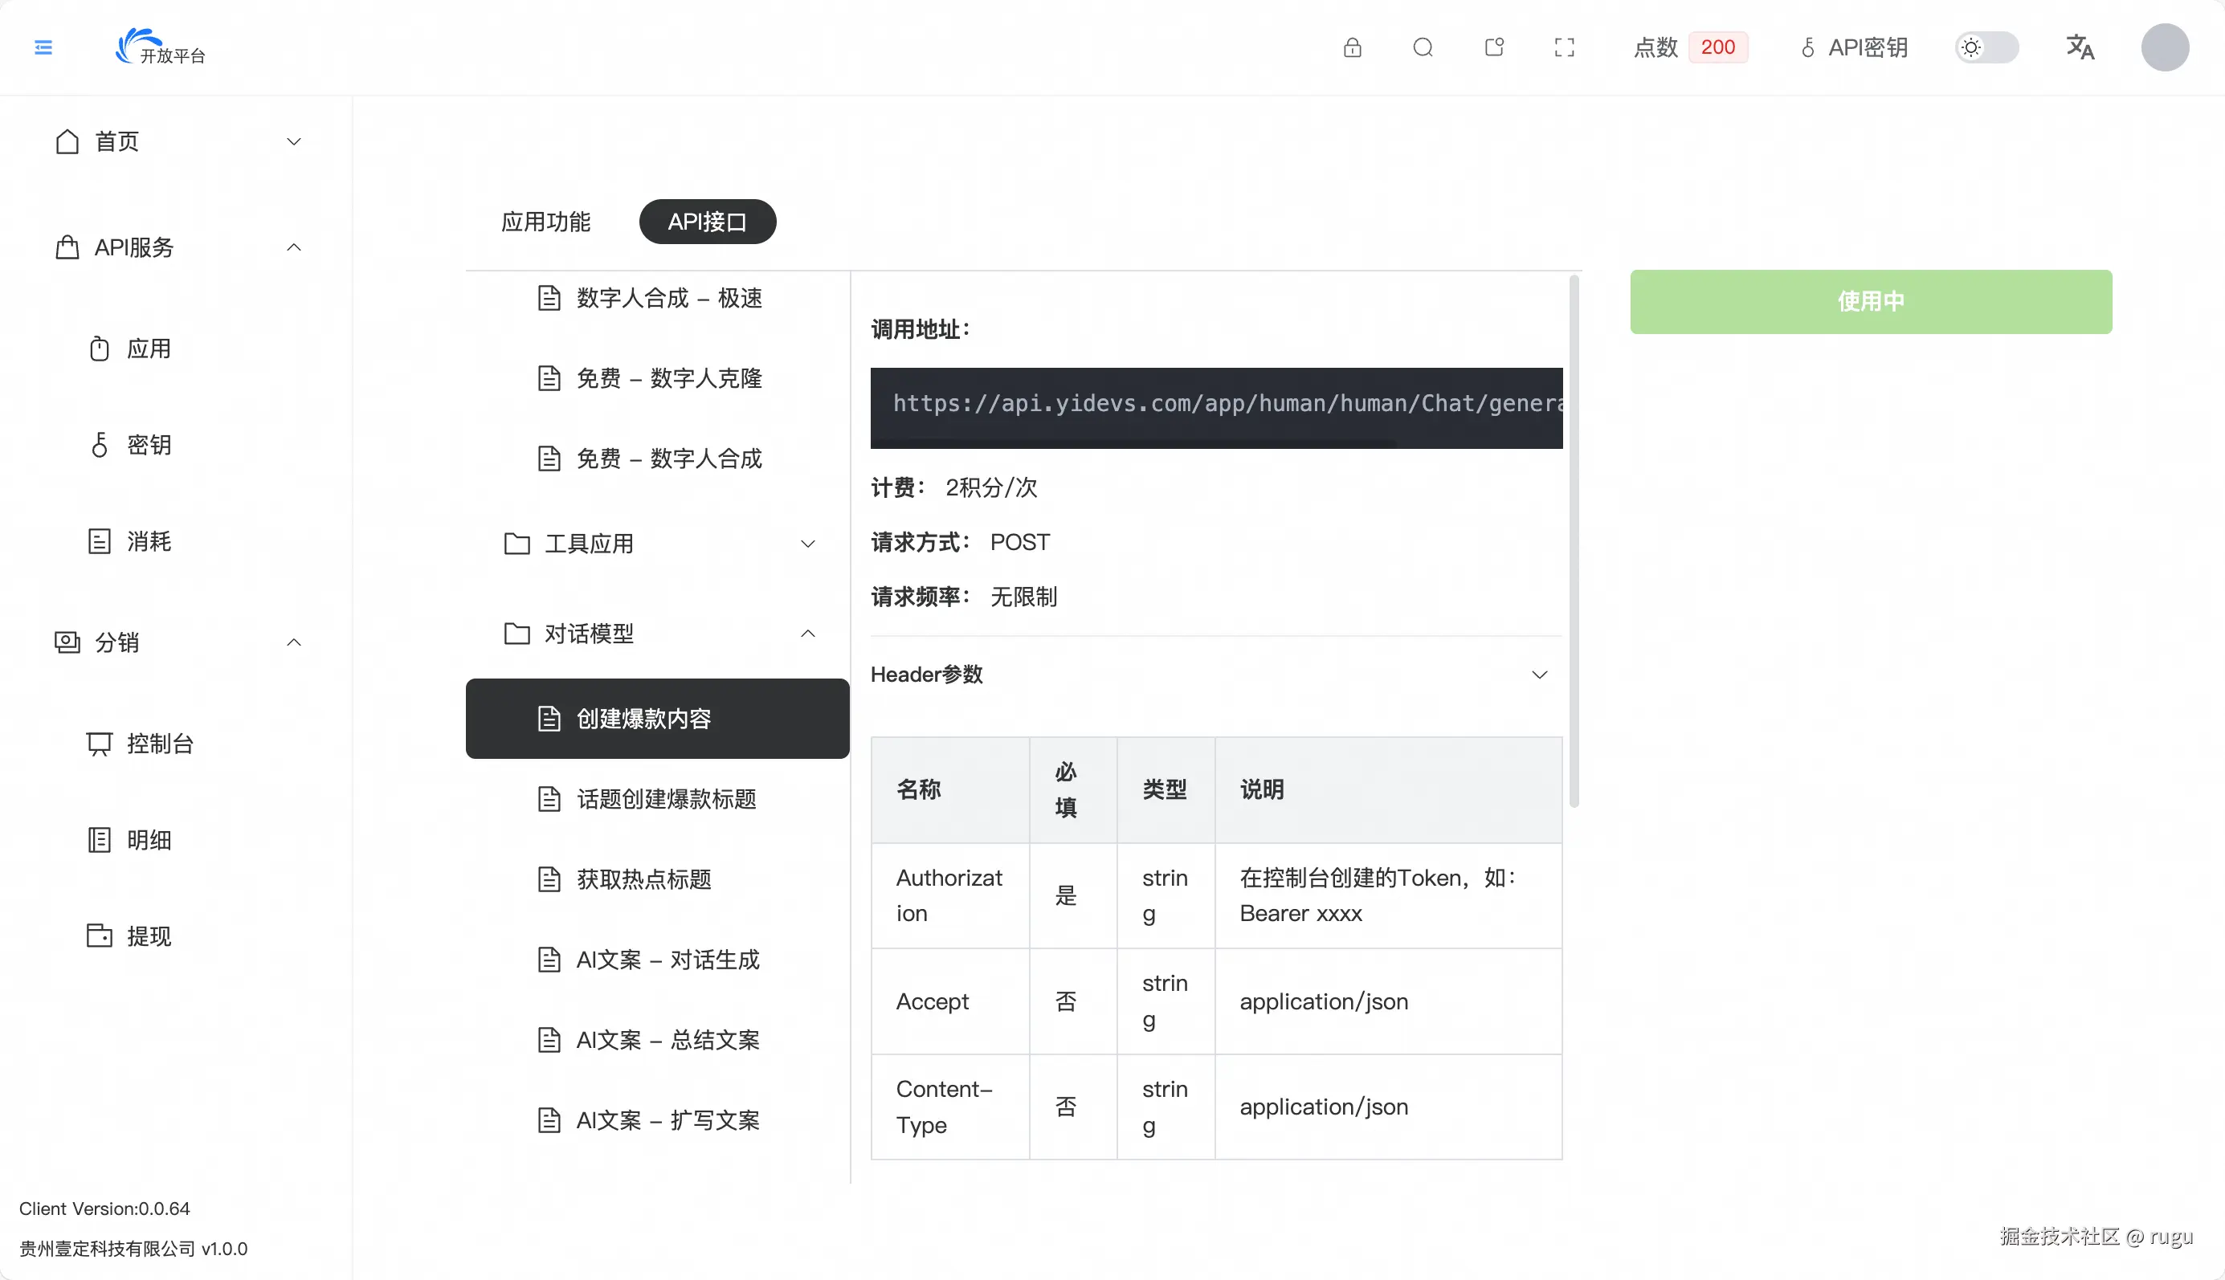This screenshot has width=2225, height=1280.
Task: Click the lock screen icon
Action: point(1352,47)
